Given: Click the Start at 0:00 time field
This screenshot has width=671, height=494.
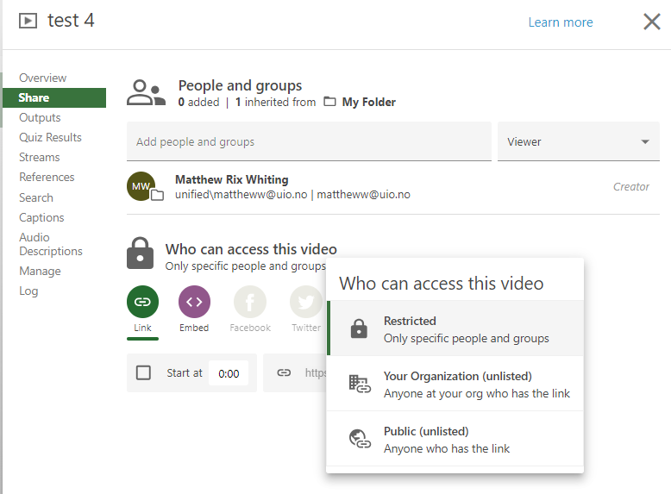Looking at the screenshot, I should click(x=229, y=373).
